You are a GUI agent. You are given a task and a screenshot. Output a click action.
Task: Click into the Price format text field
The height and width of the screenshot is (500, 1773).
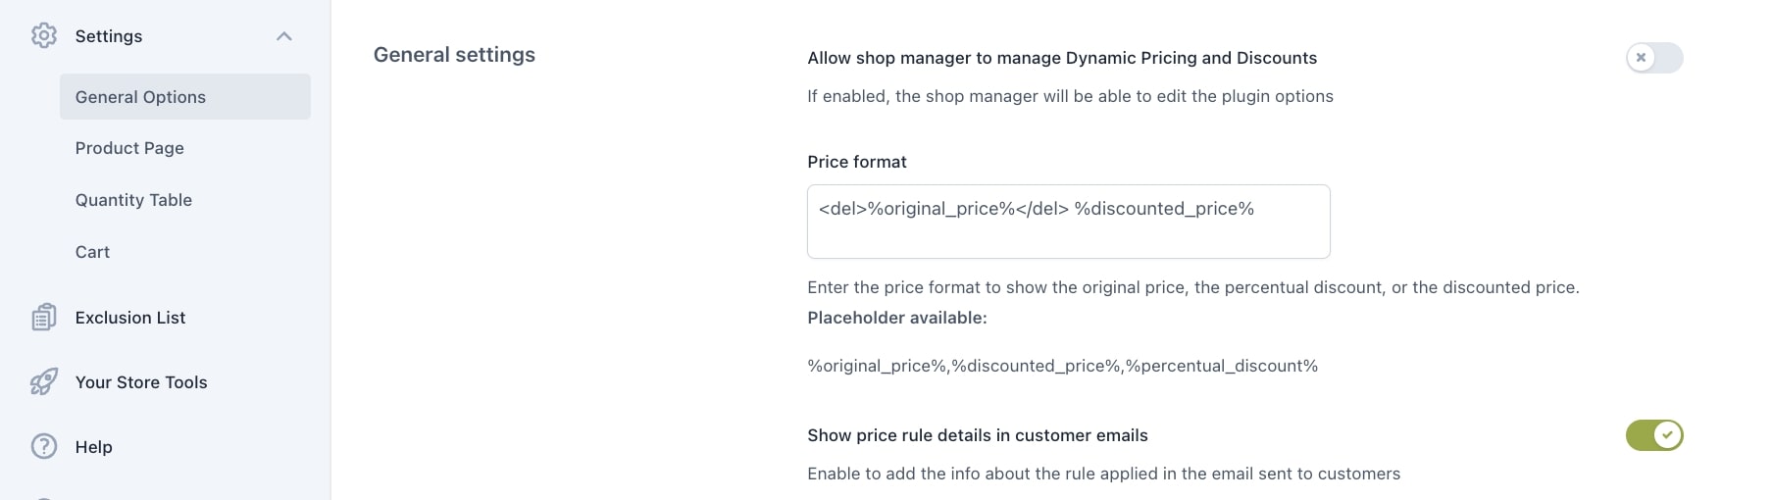(1068, 222)
